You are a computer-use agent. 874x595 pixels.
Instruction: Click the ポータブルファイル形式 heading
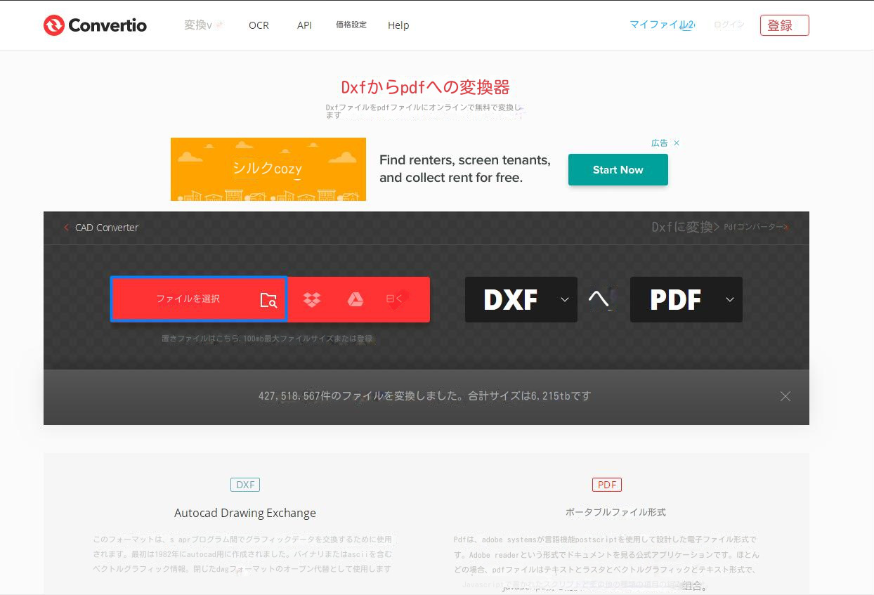tap(615, 512)
